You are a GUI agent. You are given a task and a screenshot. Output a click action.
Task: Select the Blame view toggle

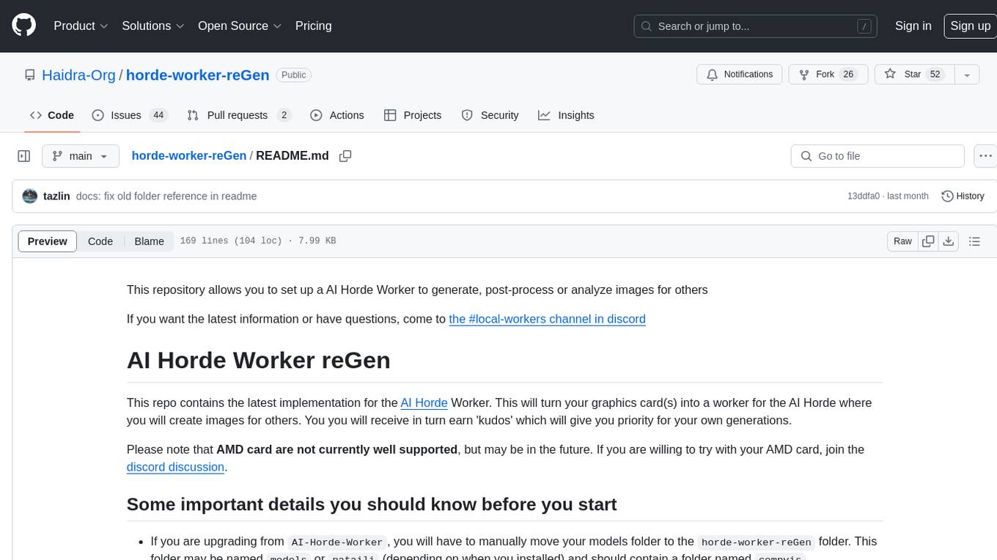pyautogui.click(x=149, y=241)
